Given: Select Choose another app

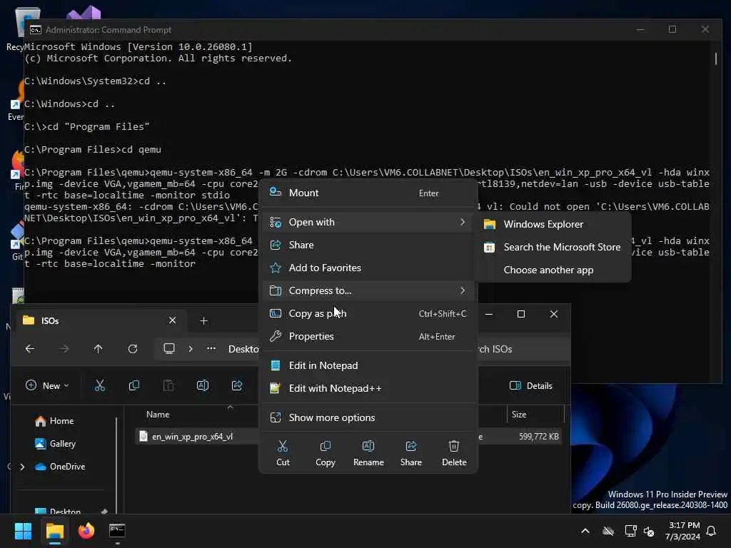Looking at the screenshot, I should (x=553, y=270).
